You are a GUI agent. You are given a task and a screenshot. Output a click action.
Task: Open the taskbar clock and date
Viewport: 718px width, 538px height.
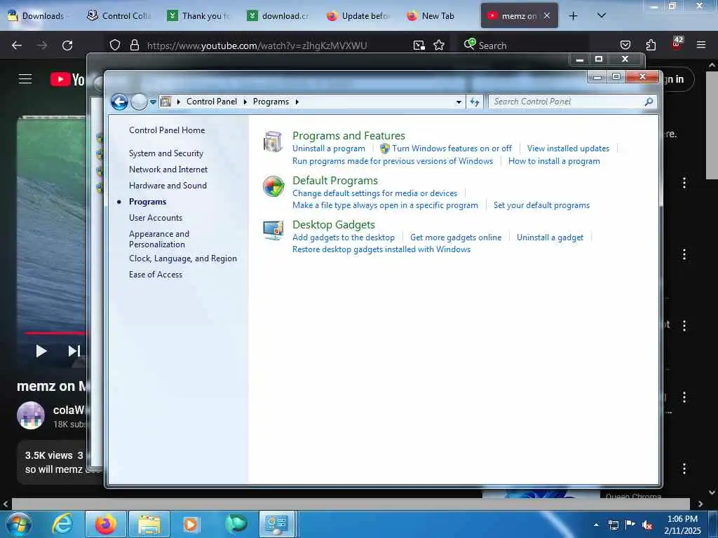[682, 525]
